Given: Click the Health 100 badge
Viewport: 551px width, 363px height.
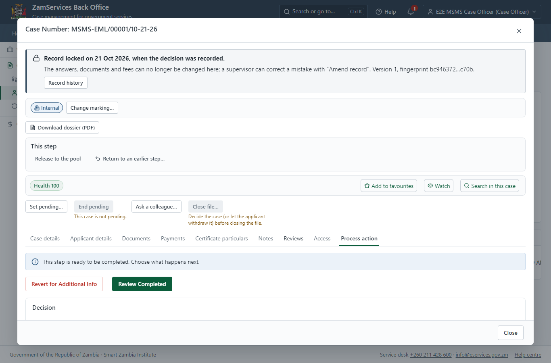Looking at the screenshot, I should click(46, 186).
